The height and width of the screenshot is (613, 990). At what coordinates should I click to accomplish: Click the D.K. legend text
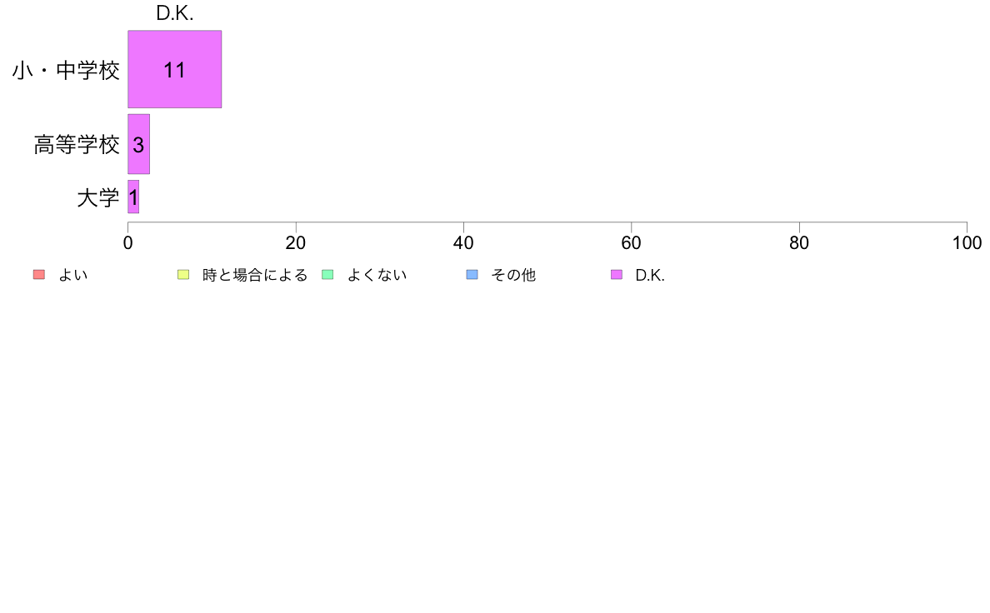coord(650,275)
